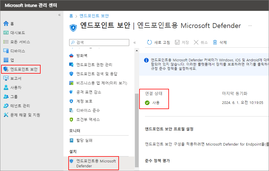Select the 디바이스 준수 icon
The height and width of the screenshot is (171, 269).
[x=71, y=110]
